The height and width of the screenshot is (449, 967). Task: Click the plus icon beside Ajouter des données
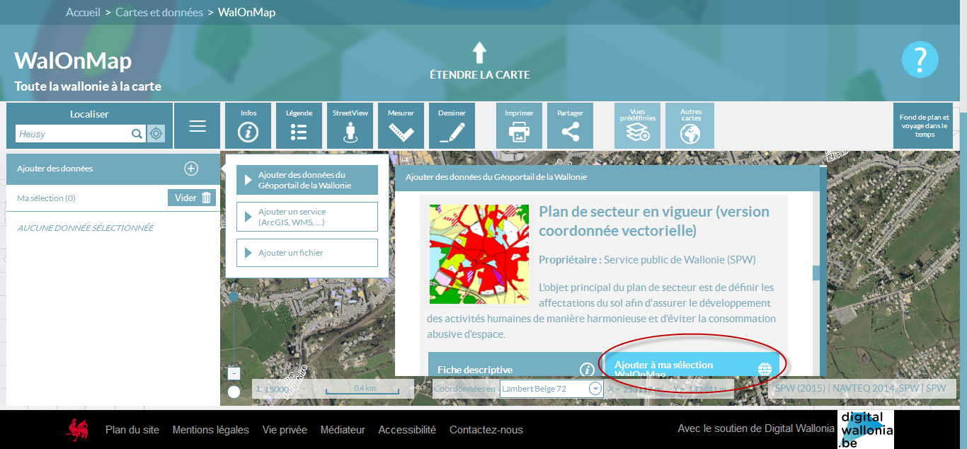(x=191, y=169)
